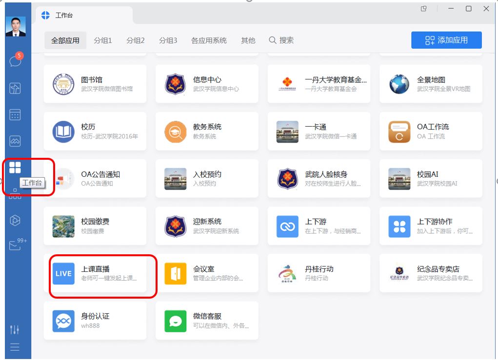
Task: Switch to the 分组1 tab
Action: point(103,40)
